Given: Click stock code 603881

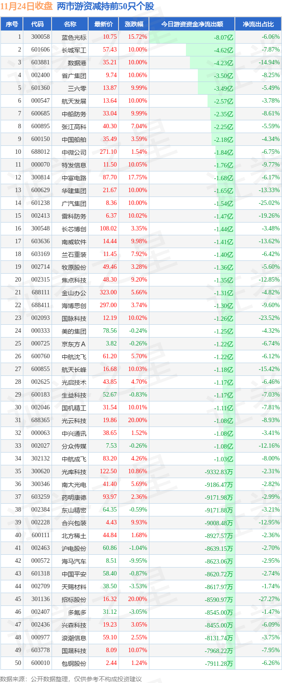Looking at the screenshot, I should tap(41, 63).
